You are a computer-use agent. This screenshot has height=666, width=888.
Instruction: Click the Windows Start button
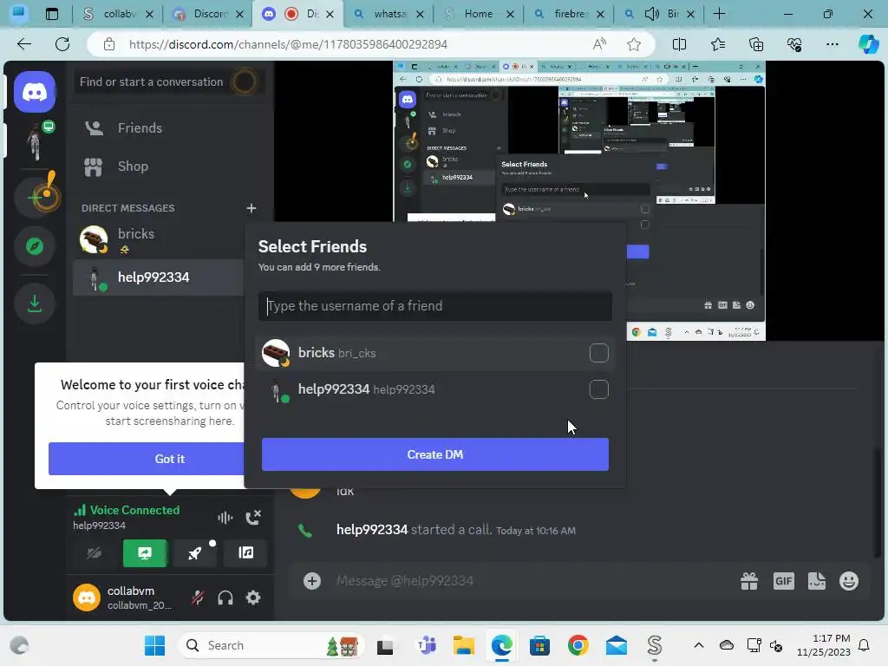pos(154,645)
